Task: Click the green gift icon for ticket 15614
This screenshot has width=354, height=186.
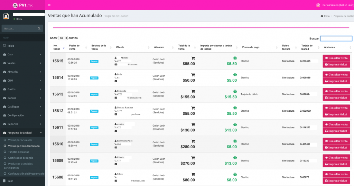Action: 235,75
